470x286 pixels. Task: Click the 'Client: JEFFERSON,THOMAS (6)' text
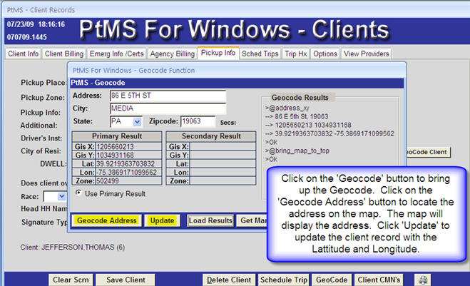(73, 247)
